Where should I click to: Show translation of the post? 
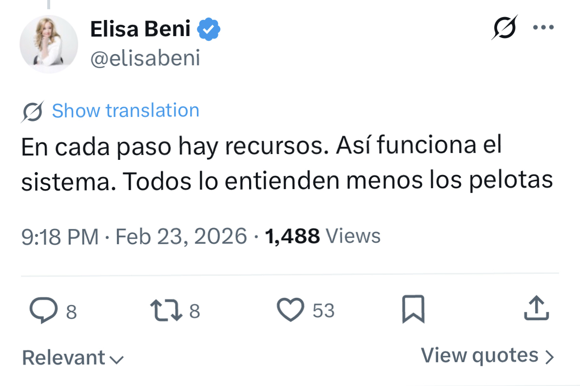coord(125,111)
